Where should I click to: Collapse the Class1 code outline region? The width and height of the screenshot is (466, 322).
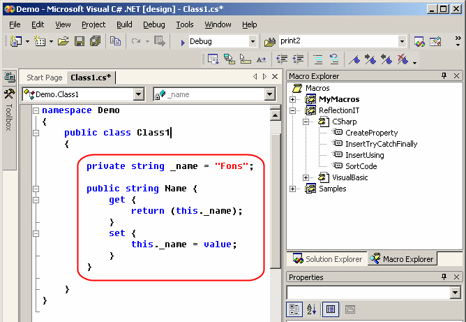(x=36, y=133)
